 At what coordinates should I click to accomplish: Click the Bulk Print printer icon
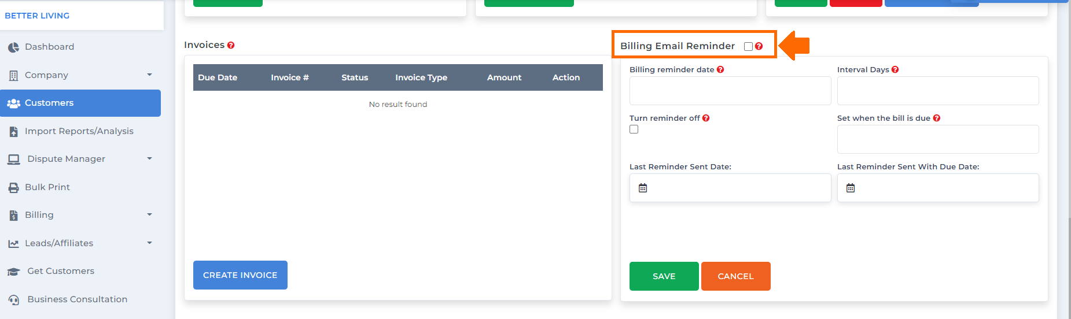(13, 188)
